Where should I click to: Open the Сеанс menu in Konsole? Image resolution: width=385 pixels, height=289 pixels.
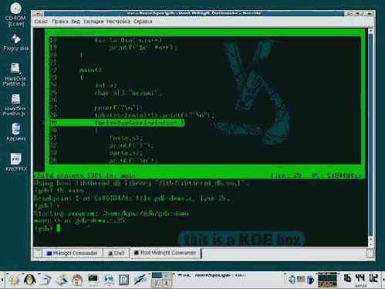(x=41, y=22)
